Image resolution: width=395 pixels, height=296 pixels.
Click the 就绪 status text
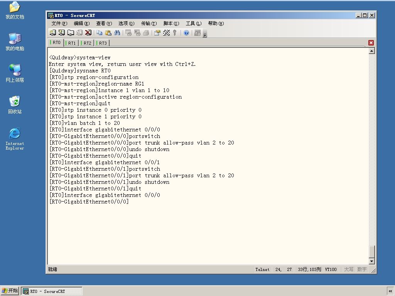click(52, 269)
